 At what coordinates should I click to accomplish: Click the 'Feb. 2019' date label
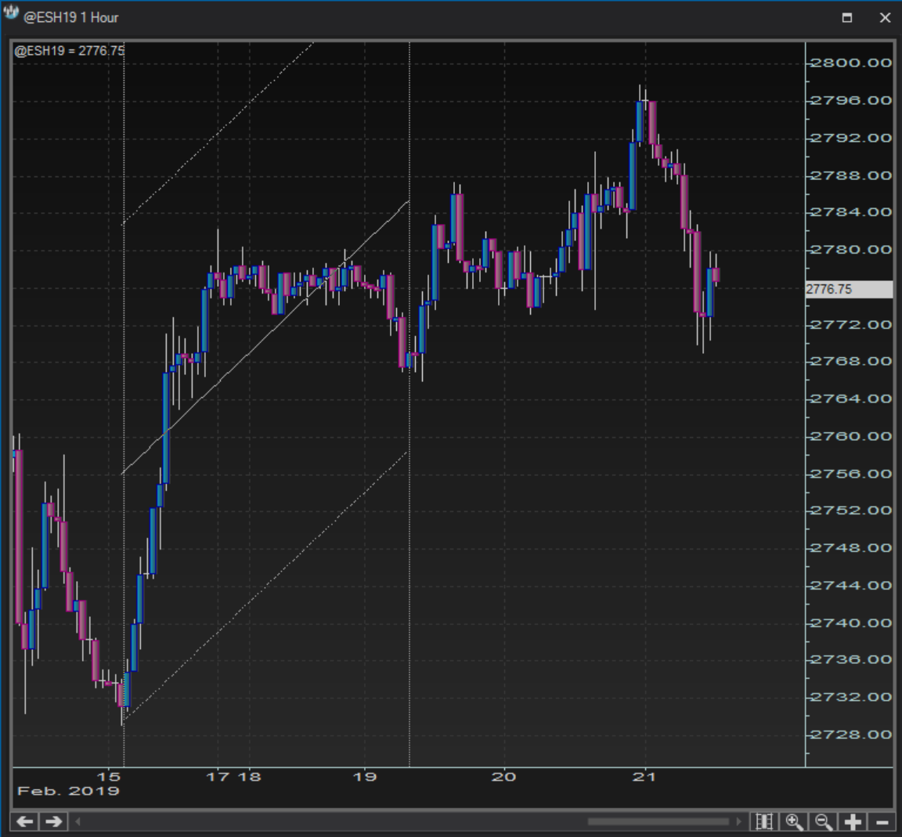click(68, 791)
